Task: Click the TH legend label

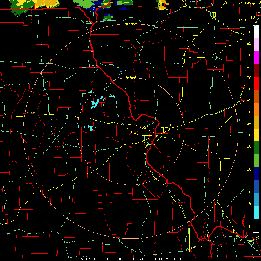Action: tap(249, 226)
